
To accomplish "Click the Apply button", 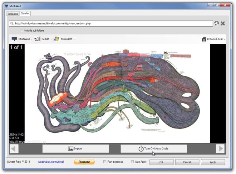I will point(213,162).
